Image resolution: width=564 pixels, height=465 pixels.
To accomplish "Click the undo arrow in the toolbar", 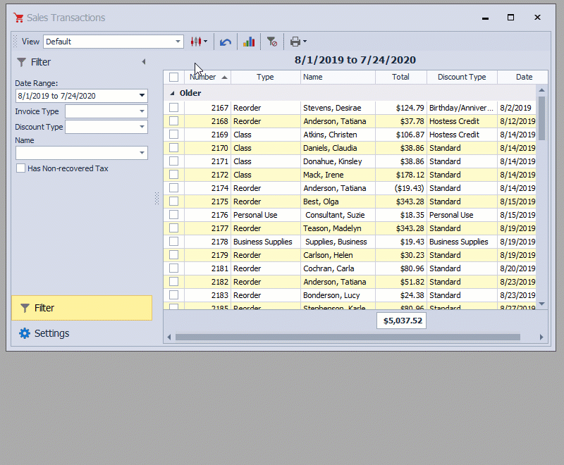I will [x=225, y=42].
